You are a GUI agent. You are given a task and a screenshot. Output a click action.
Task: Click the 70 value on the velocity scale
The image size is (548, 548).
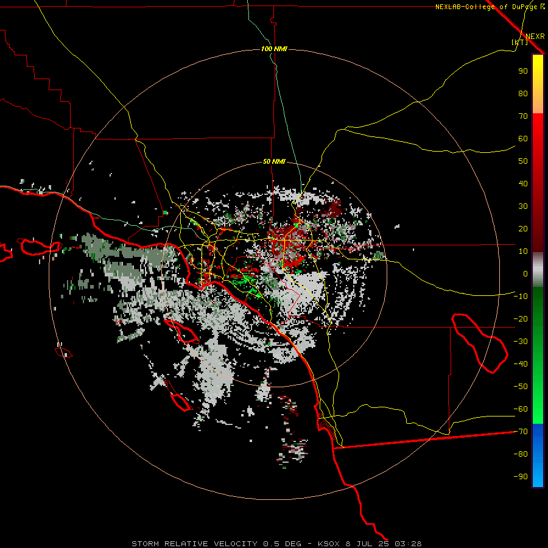click(x=523, y=116)
